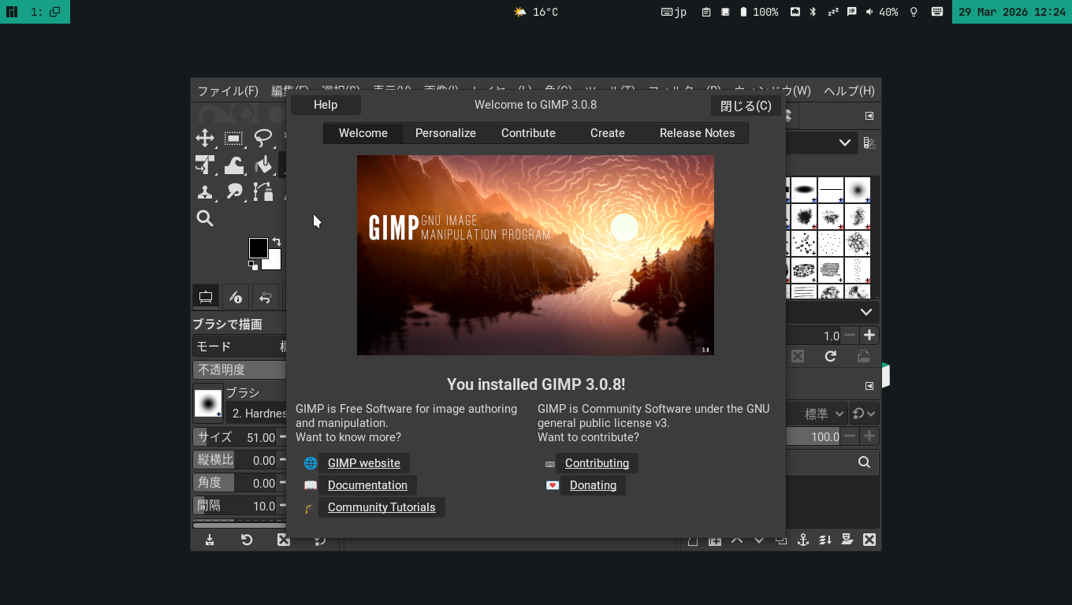Screen dimensions: 1072x605
Task: Click the anchor floating layer icon
Action: pyautogui.click(x=803, y=540)
